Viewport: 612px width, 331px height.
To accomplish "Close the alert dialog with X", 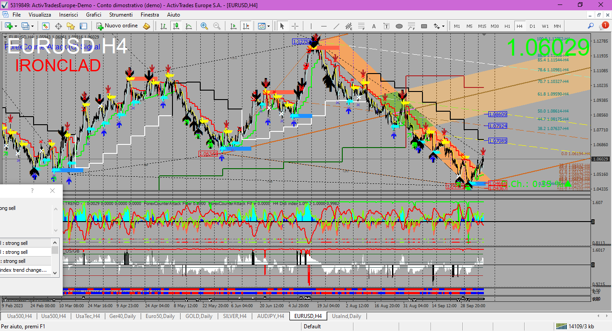I will pyautogui.click(x=52, y=191).
